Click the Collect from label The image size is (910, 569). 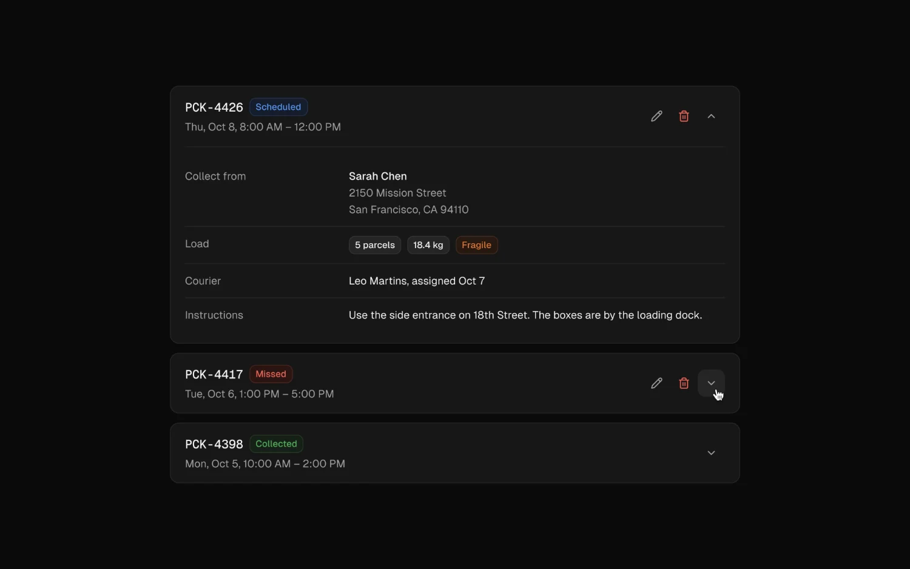[215, 177]
